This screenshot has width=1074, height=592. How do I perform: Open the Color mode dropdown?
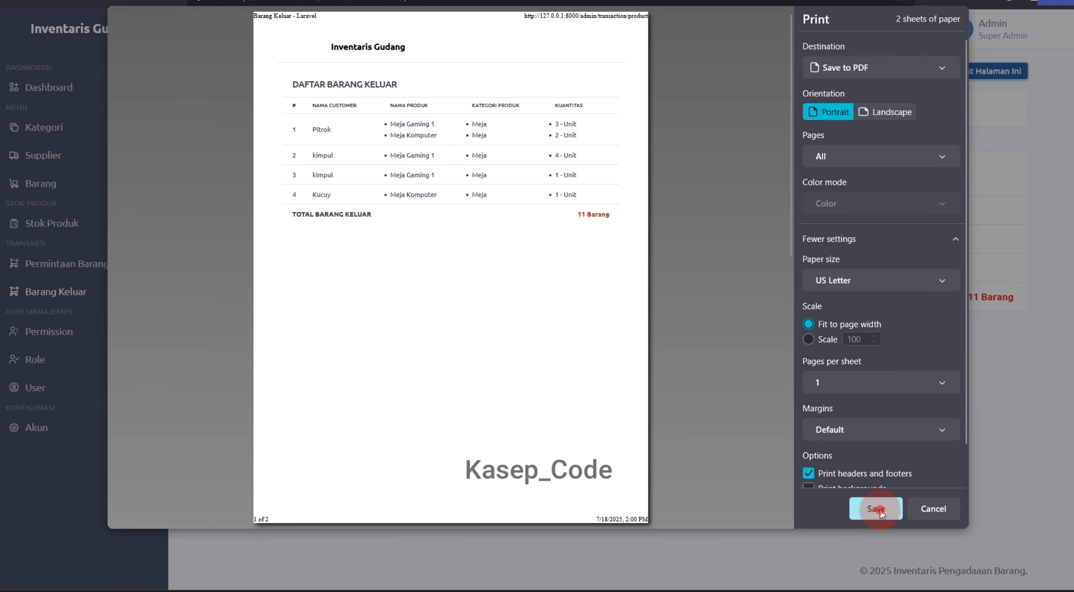coord(881,203)
